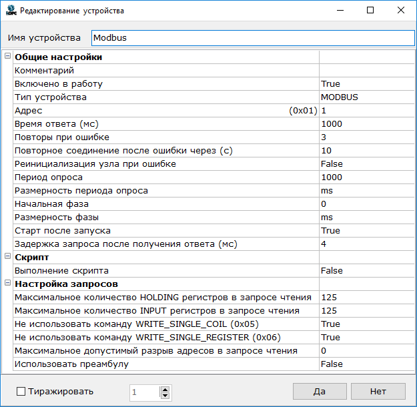The width and height of the screenshot is (417, 407).
Task: Collapse the Общие настройки section
Action: click(7, 57)
